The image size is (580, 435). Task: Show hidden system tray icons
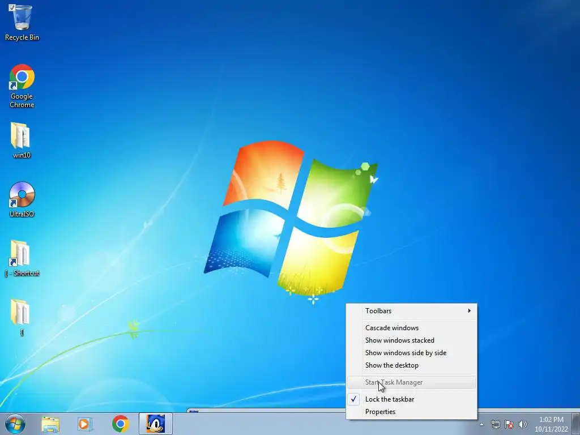point(481,424)
